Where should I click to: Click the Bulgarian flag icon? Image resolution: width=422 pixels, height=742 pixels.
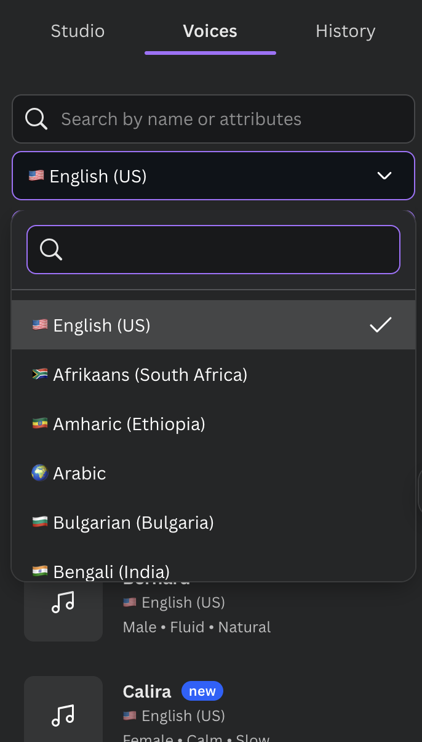coord(39,522)
